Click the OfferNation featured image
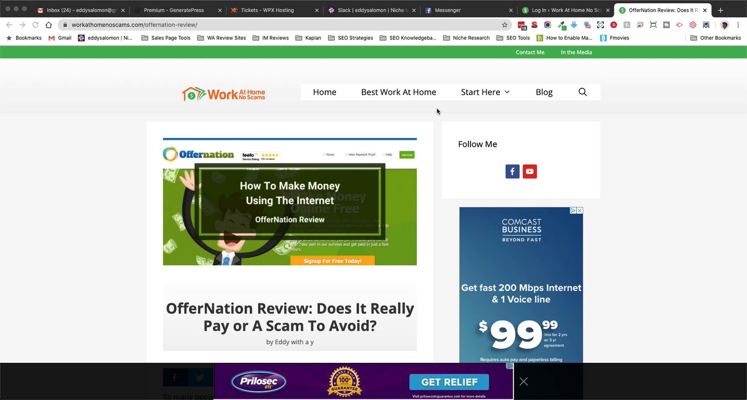This screenshot has height=400, width=747. (290, 202)
